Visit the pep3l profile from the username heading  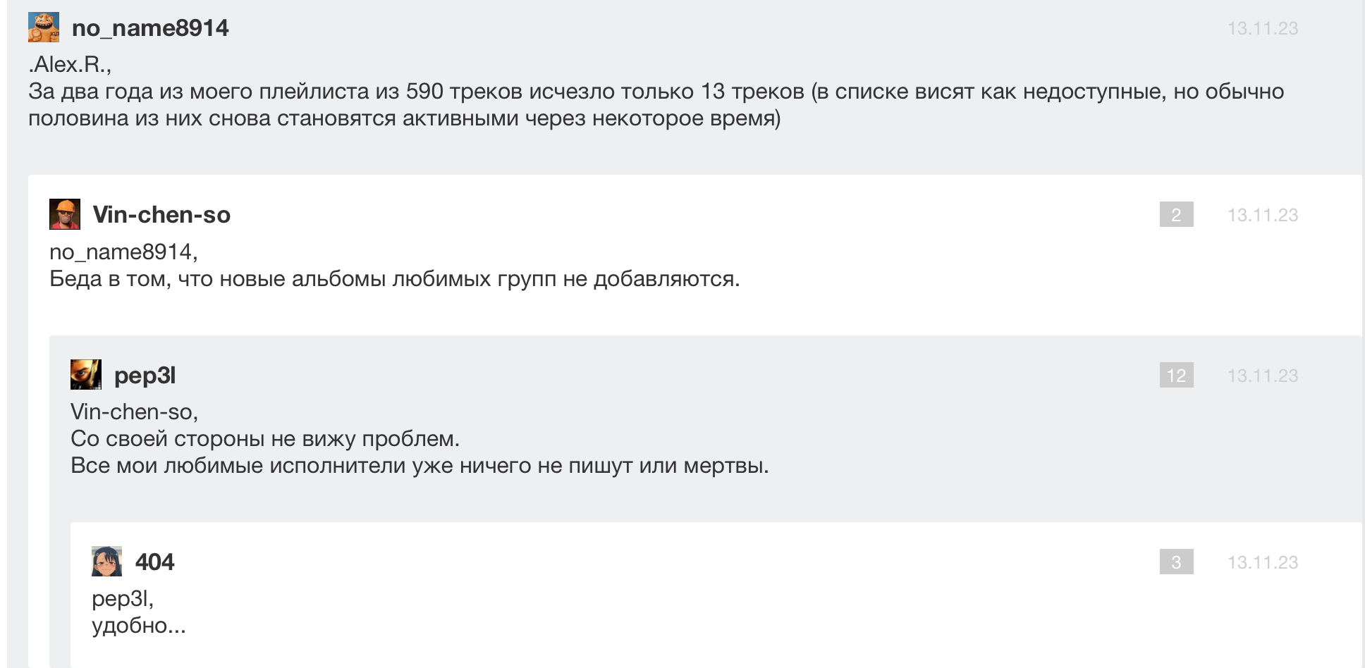click(x=145, y=376)
